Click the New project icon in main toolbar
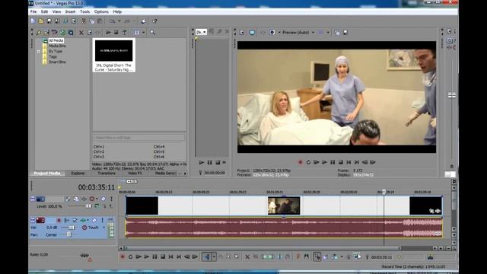 tap(33, 21)
